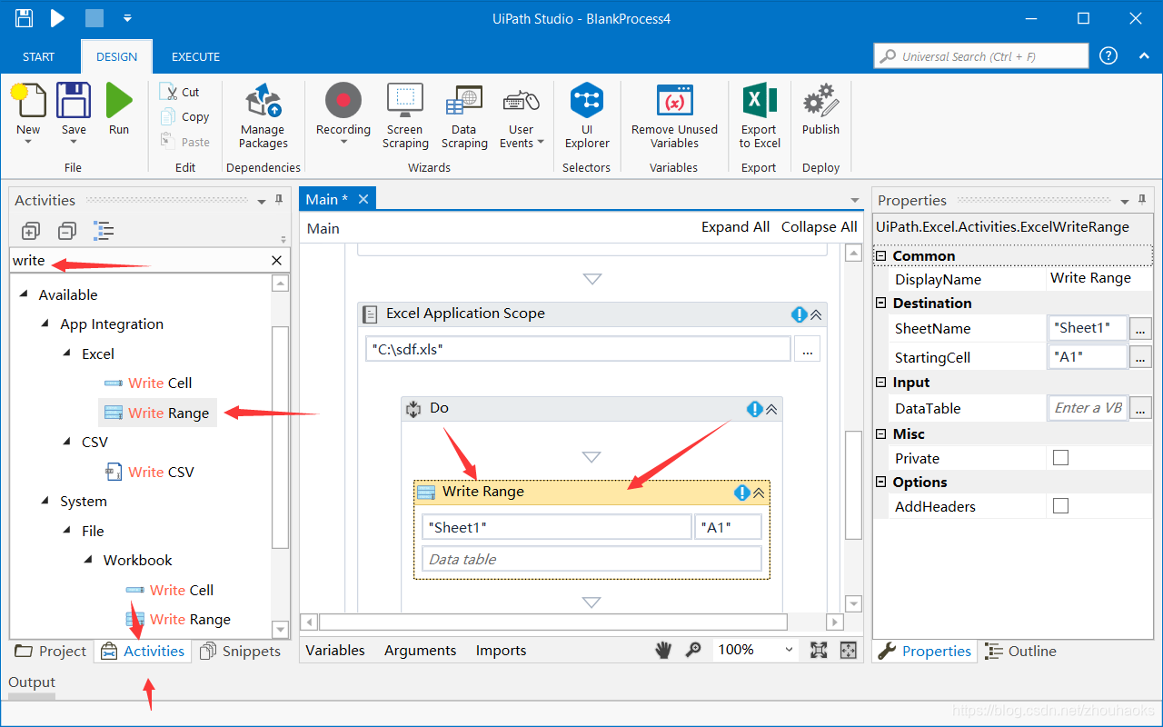Select Write Range under Excel
This screenshot has width=1163, height=727.
click(x=157, y=413)
